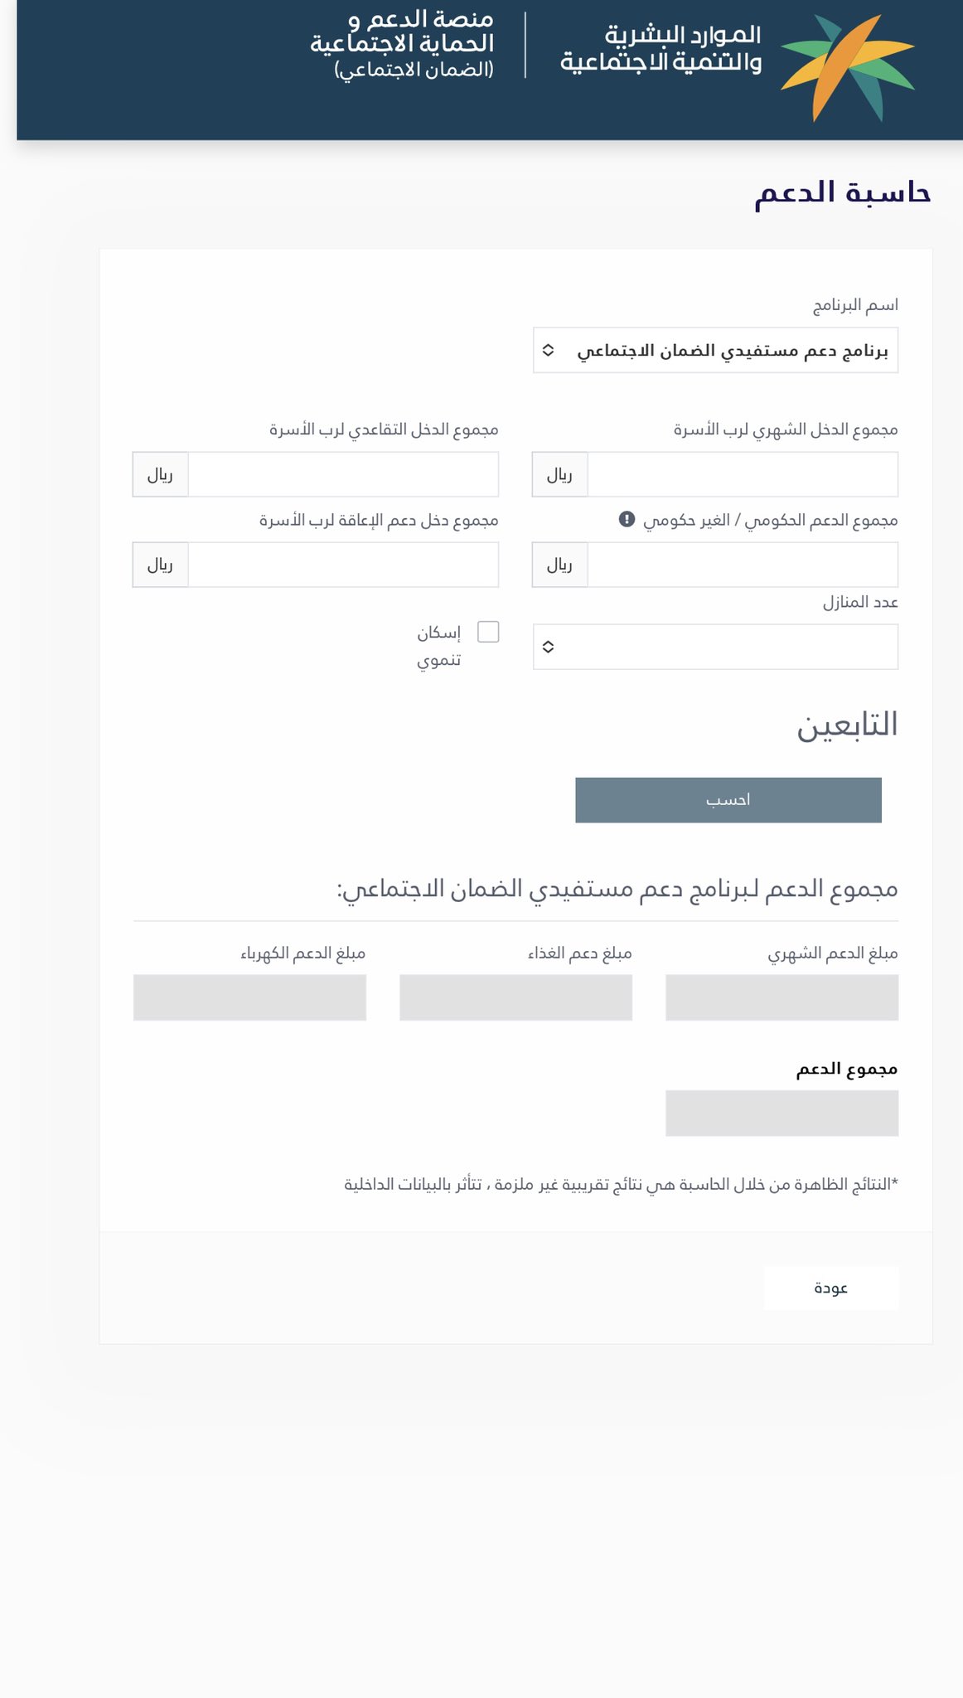This screenshot has height=1698, width=963.
Task: Click the government support الدعم الحكومي input
Action: pos(742,565)
